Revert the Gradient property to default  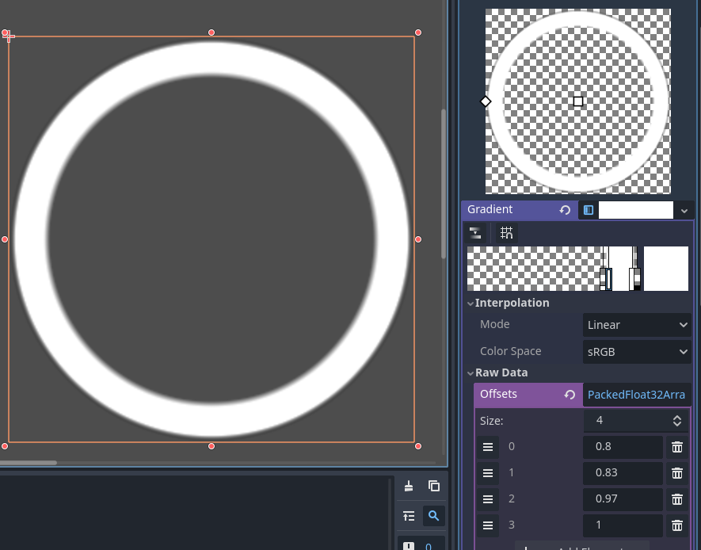(565, 210)
